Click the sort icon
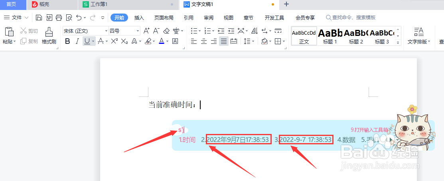The height and width of the screenshot is (181, 444). (x=255, y=31)
